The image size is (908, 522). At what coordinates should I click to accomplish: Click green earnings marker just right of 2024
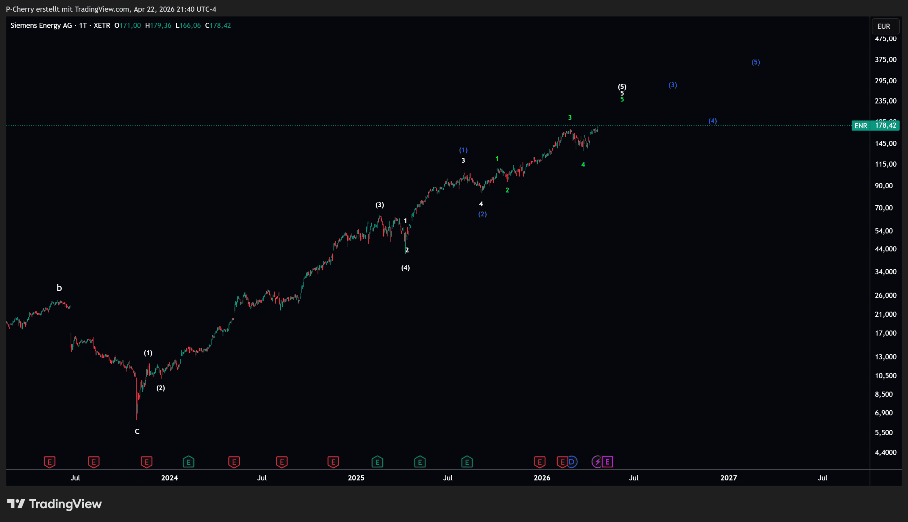pos(188,462)
